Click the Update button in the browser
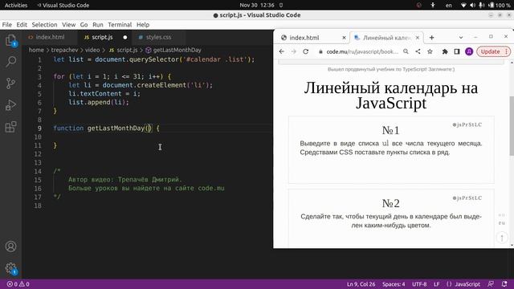 tap(493, 51)
